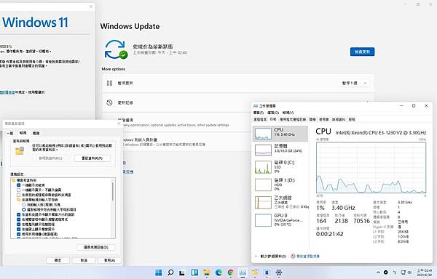Viewport: 437px width, 279px height.
Task: Click the volume icon in system tray
Action: point(410,272)
